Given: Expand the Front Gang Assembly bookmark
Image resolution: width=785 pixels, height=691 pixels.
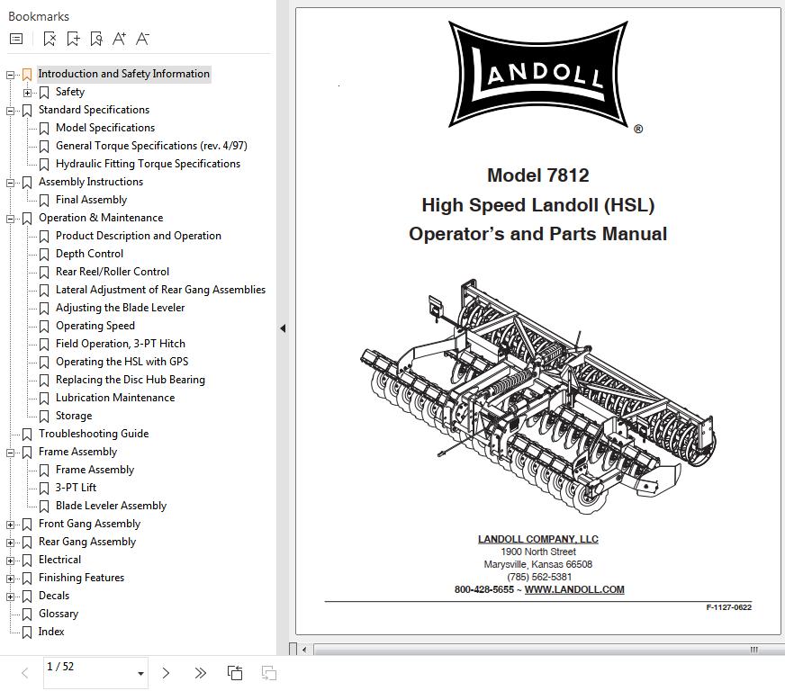Looking at the screenshot, I should [11, 525].
